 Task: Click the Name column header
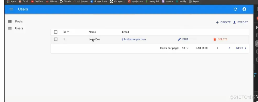point(92,32)
